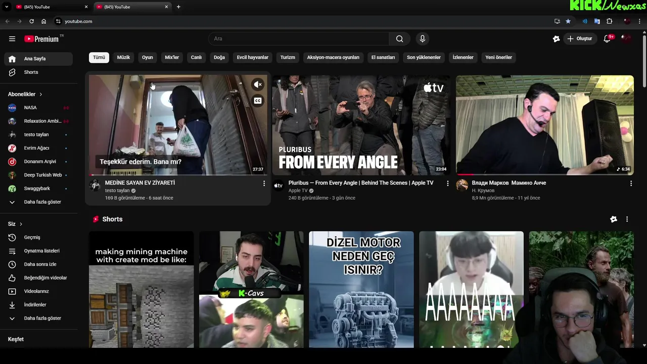This screenshot has height=364, width=647.
Task: Select the Turizm filter chip
Action: [x=288, y=58]
